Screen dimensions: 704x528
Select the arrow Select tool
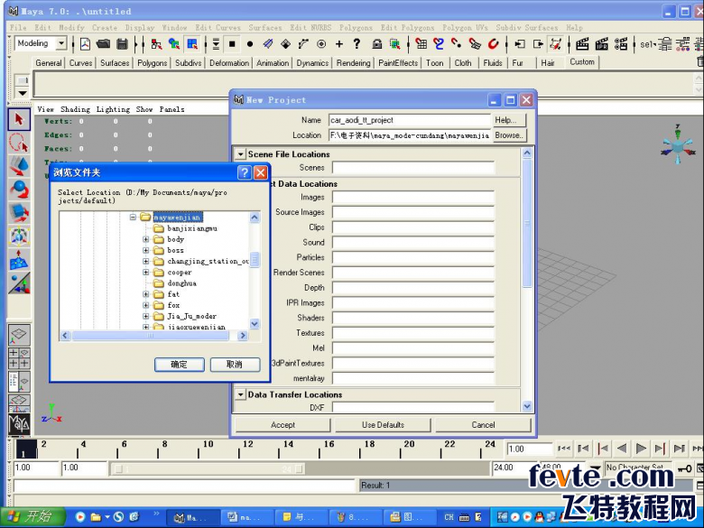(19, 119)
